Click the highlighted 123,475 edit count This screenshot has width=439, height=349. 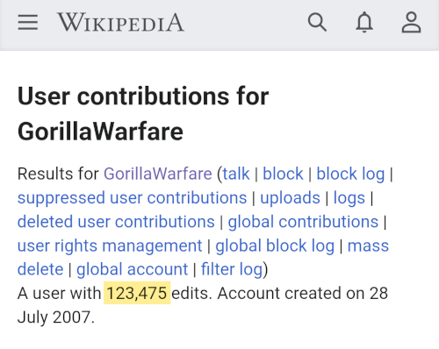[137, 293]
